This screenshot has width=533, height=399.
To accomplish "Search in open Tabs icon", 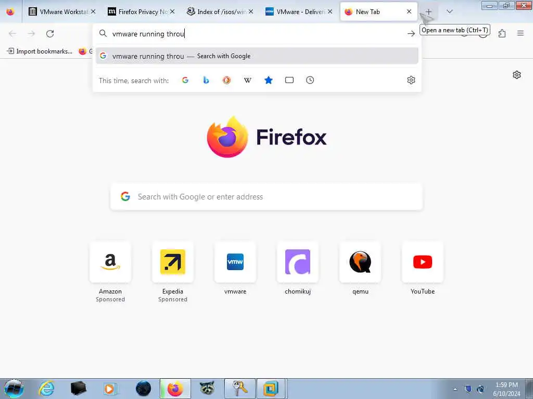I will tap(289, 80).
